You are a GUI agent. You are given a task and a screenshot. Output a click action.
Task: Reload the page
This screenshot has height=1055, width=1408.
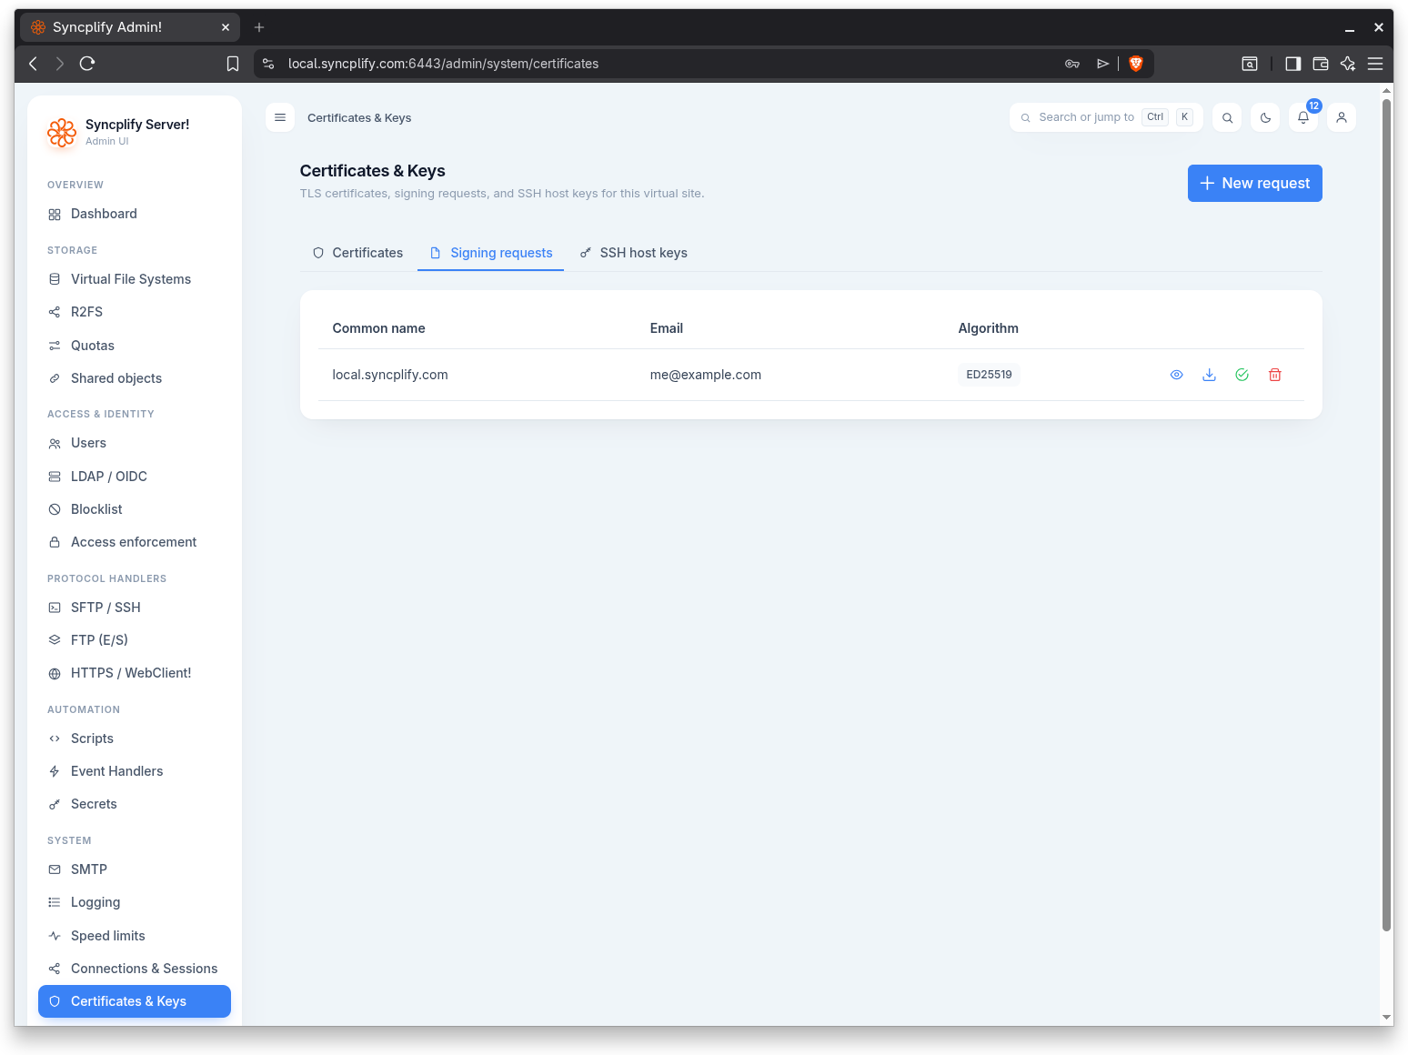[87, 64]
